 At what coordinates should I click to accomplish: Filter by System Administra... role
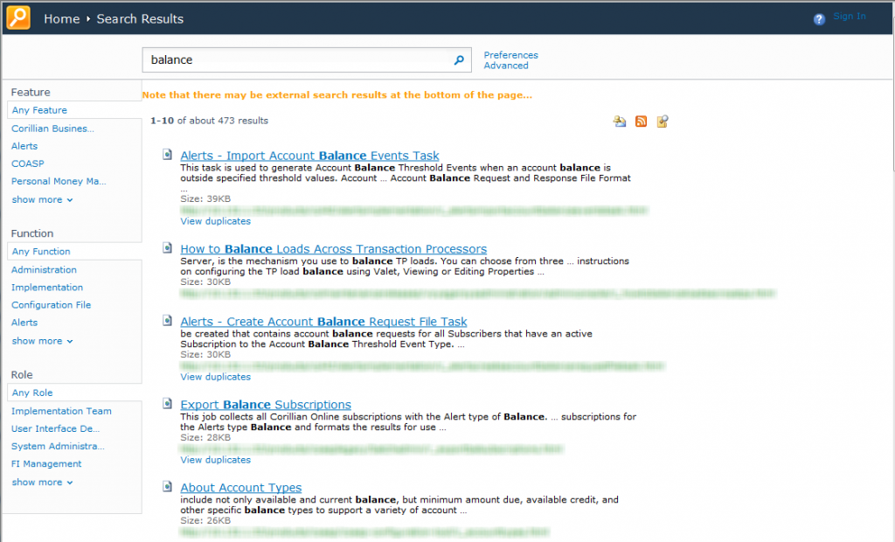(x=58, y=447)
